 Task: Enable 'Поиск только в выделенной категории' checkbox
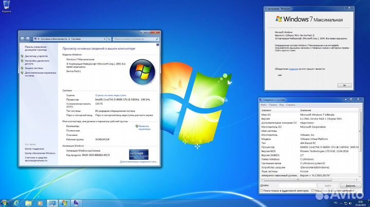pos(262,191)
